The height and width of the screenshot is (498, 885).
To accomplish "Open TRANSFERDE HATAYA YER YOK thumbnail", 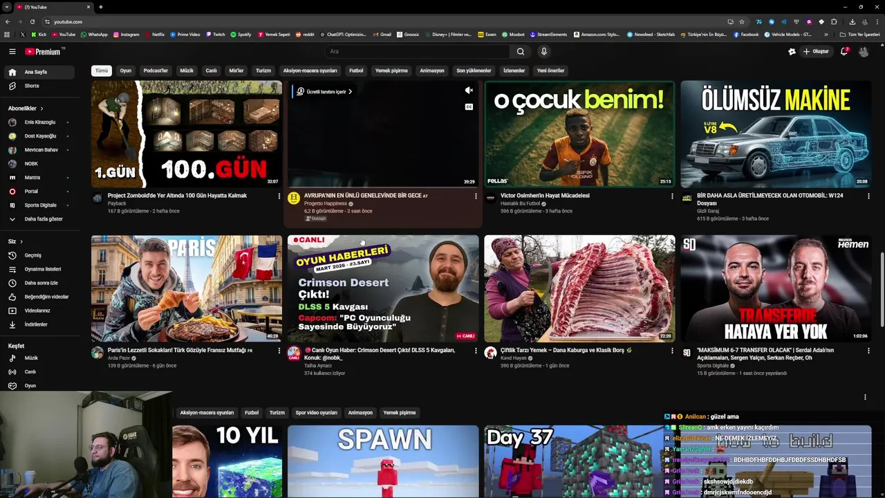I will coord(776,288).
